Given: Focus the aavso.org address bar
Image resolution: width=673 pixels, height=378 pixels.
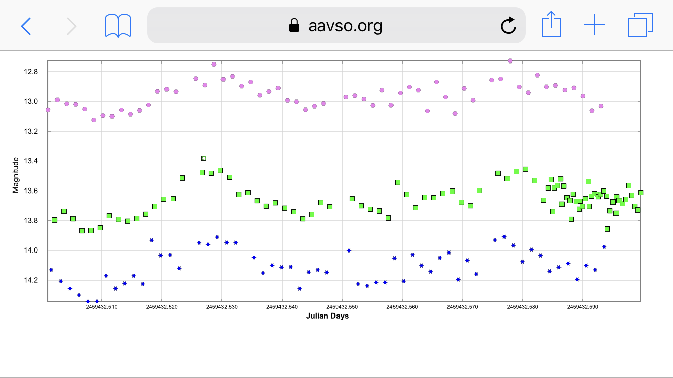Looking at the screenshot, I should [x=345, y=25].
